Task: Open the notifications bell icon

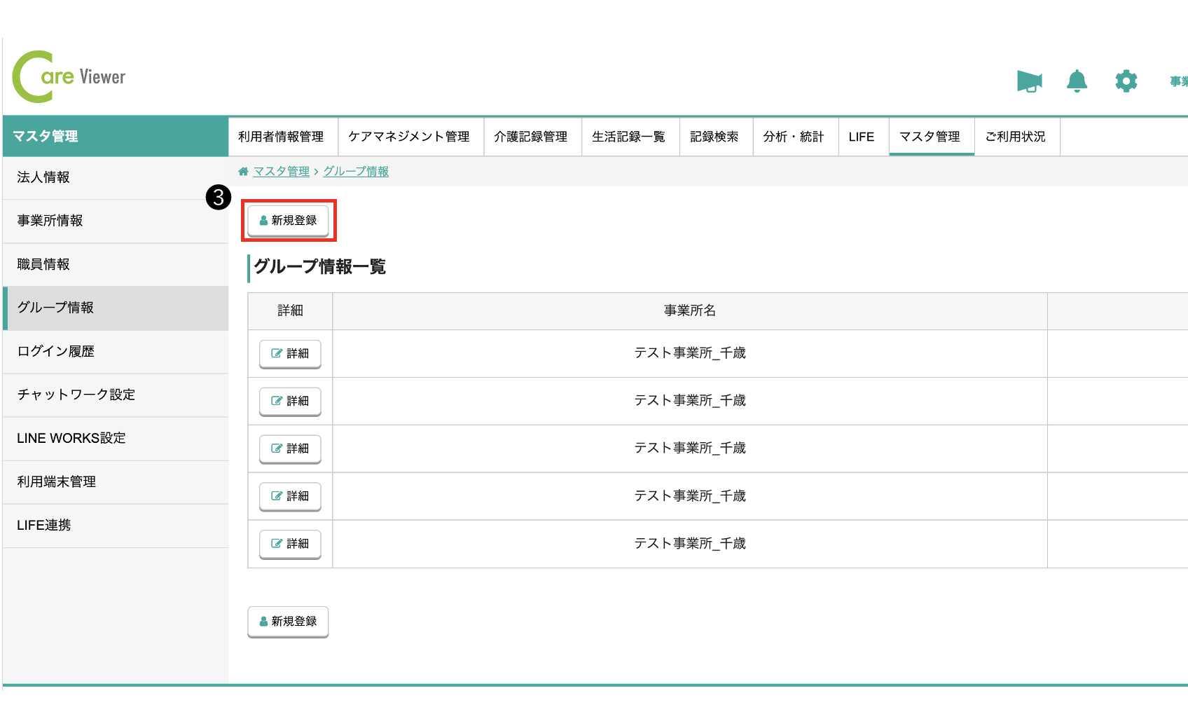Action: pyautogui.click(x=1077, y=81)
